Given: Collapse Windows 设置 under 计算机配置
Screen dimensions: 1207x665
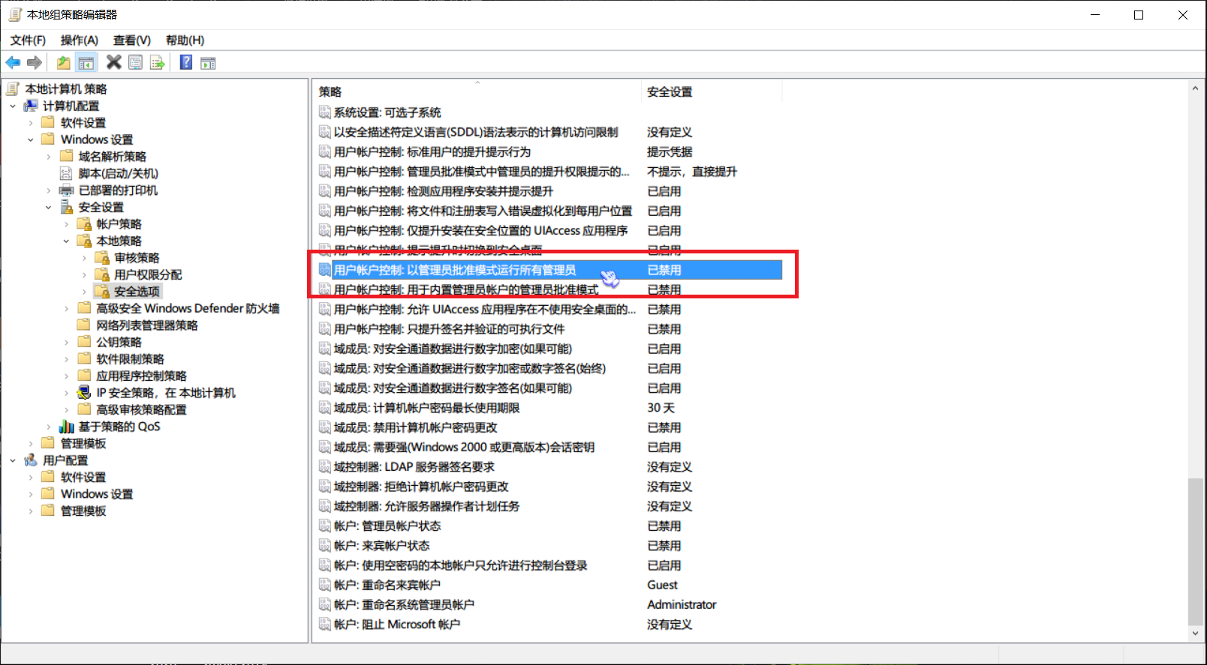Looking at the screenshot, I should [31, 140].
